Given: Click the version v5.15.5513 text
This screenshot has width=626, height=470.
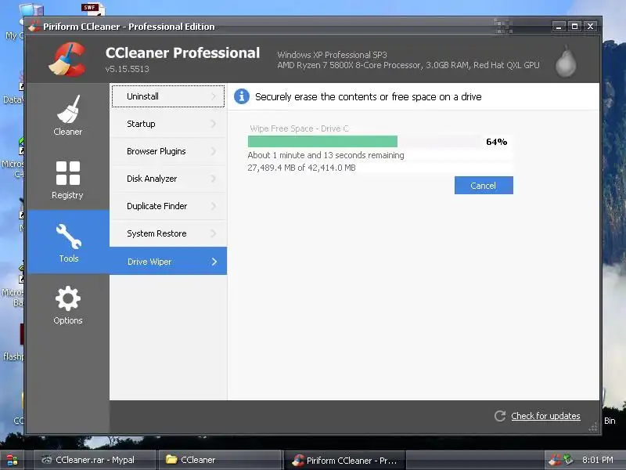Looking at the screenshot, I should tap(127, 69).
